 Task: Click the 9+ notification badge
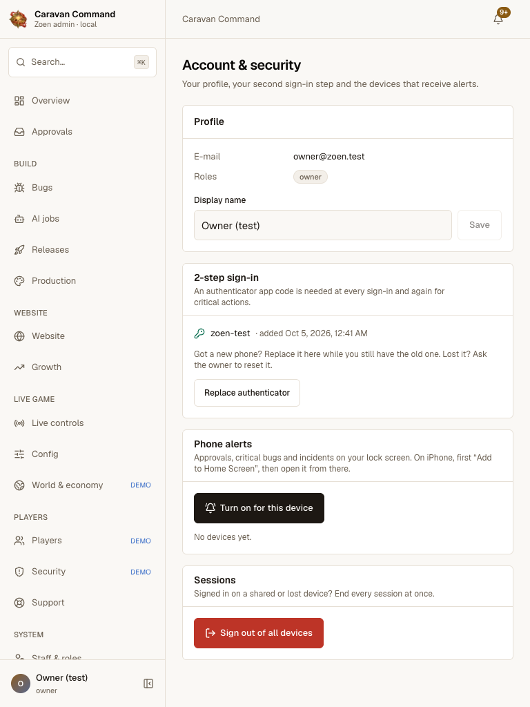504,12
